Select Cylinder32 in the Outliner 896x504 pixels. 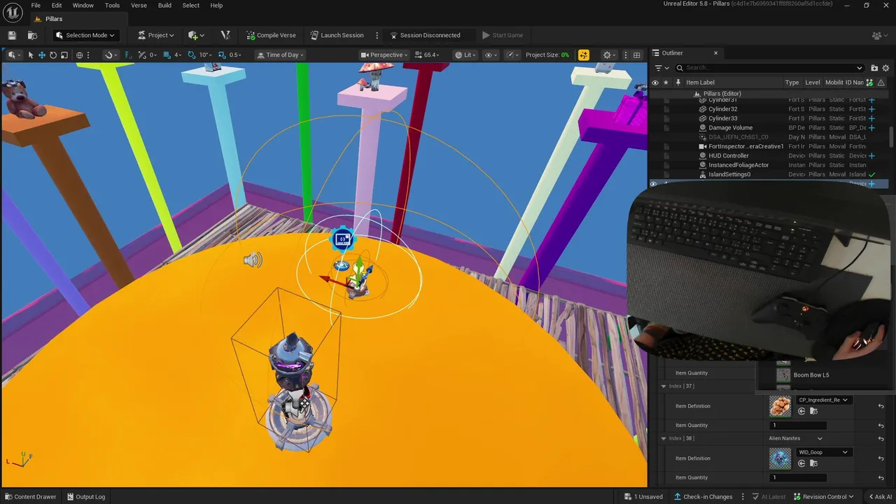pyautogui.click(x=722, y=109)
